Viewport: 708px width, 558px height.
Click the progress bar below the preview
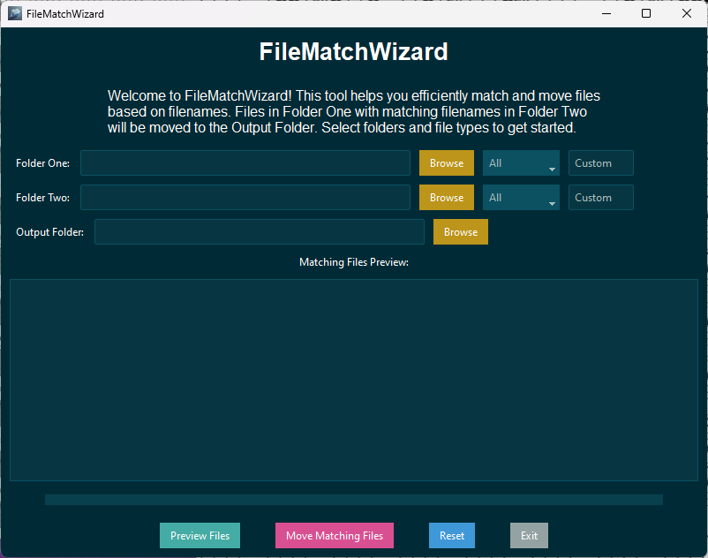pos(353,499)
